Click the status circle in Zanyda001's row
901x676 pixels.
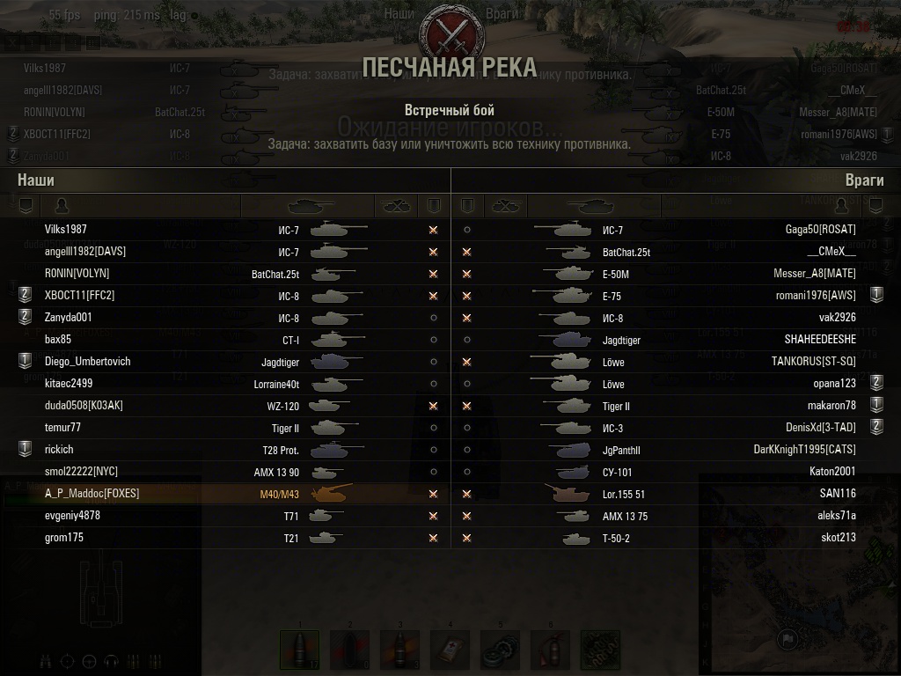tap(434, 318)
